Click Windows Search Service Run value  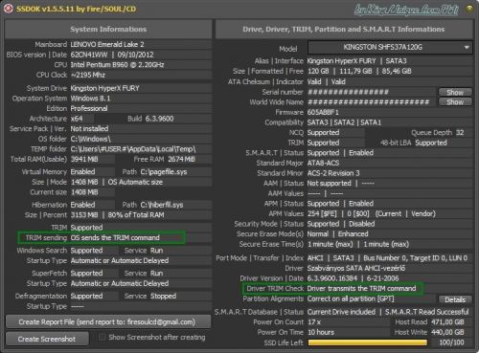156,251
